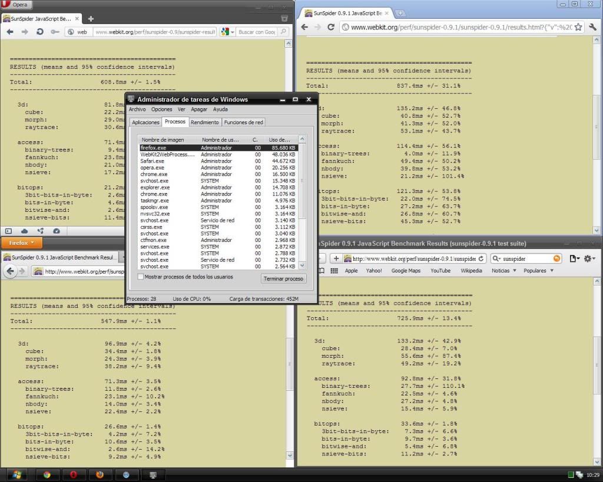Toggle Opera's panel button in status bar
The image size is (603, 482).
pyautogui.click(x=8, y=231)
